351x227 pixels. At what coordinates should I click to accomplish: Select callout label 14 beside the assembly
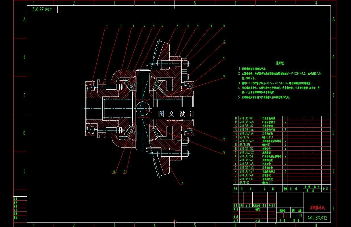(x=224, y=76)
